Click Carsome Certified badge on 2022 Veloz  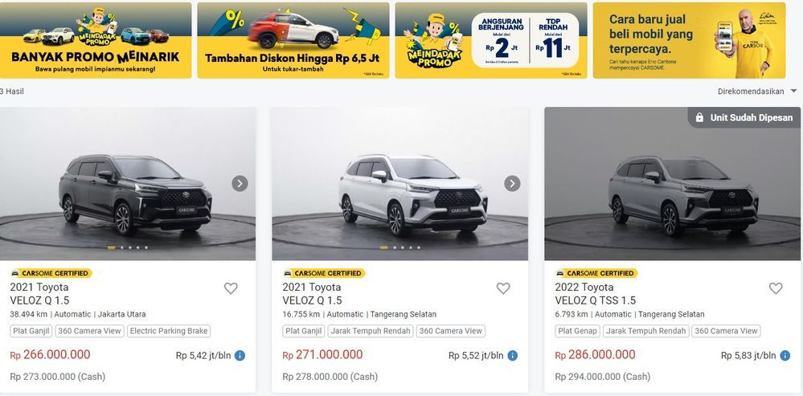click(x=596, y=273)
